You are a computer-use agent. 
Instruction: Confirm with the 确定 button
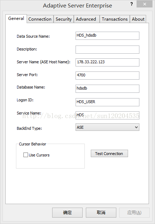coord(67,213)
